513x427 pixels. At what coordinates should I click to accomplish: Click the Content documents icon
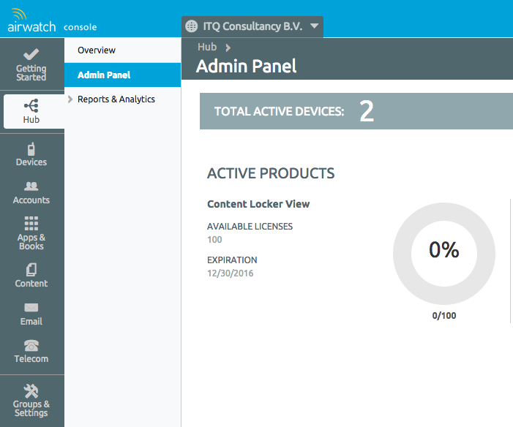(31, 270)
